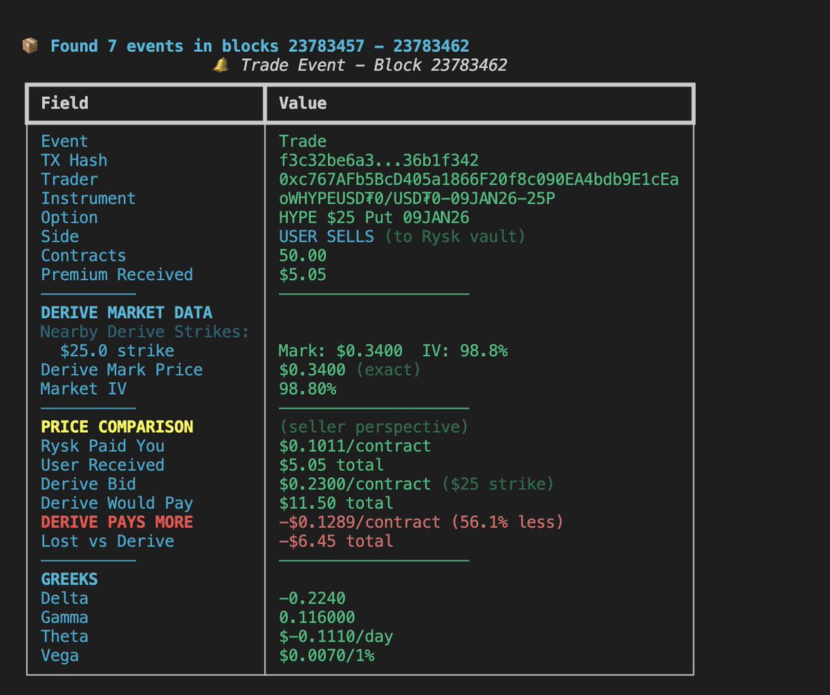This screenshot has height=695, width=830.
Task: Click the 'Value' column header
Action: (302, 104)
